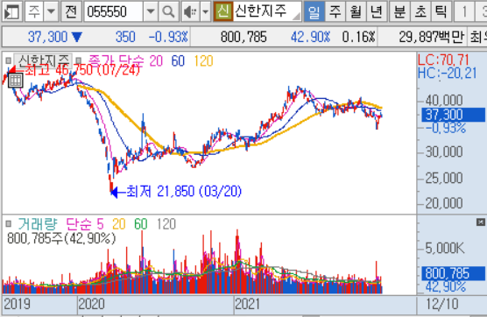Click the price change value 350

(x=125, y=37)
